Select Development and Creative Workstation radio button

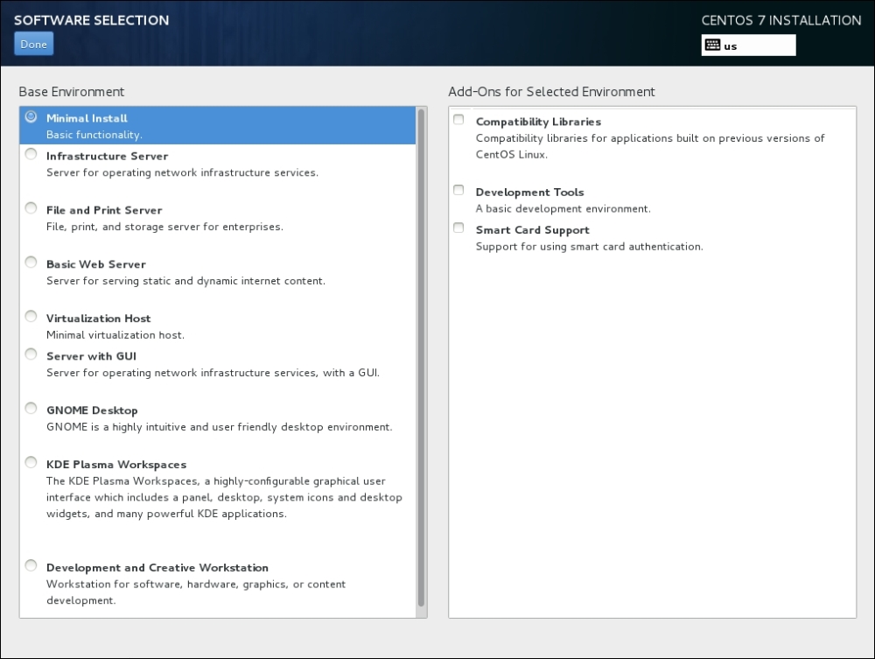click(x=31, y=566)
